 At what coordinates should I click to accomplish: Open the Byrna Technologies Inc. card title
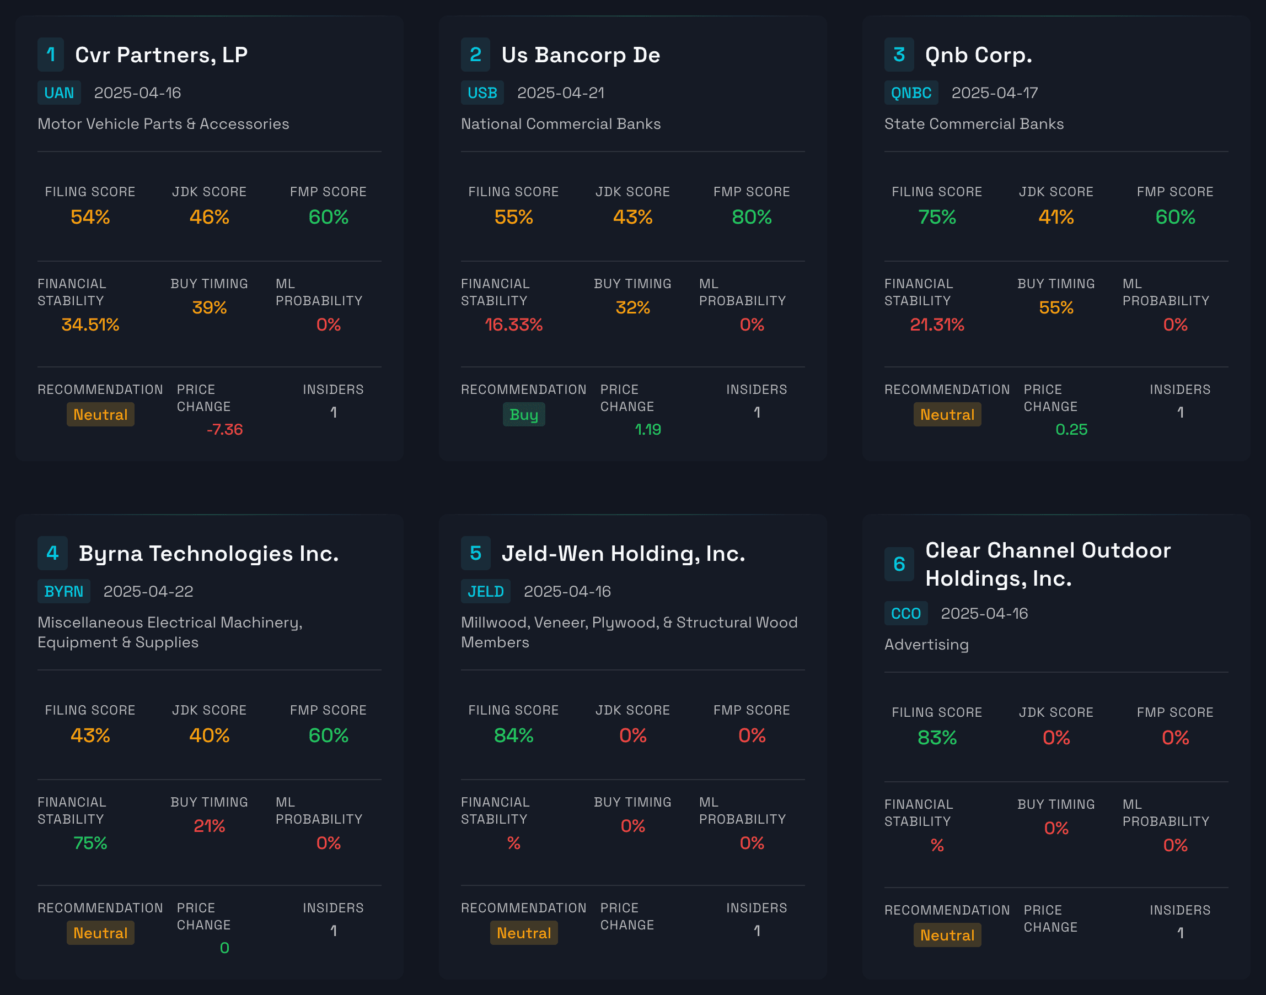pyautogui.click(x=208, y=554)
